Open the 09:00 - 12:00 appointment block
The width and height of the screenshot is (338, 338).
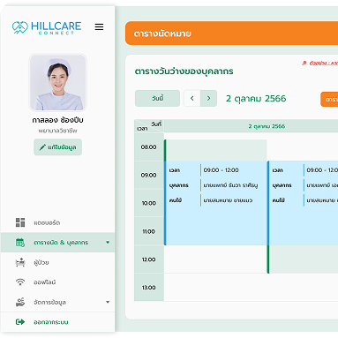tap(215, 203)
